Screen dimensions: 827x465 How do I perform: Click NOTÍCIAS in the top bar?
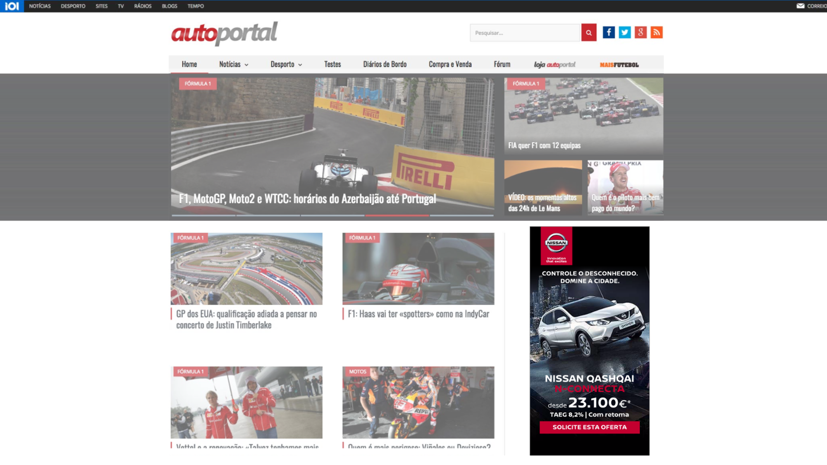click(x=40, y=6)
